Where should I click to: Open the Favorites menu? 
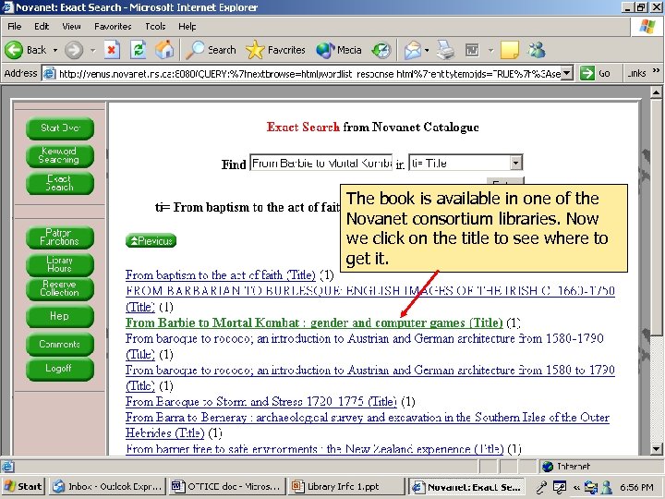pyautogui.click(x=113, y=26)
